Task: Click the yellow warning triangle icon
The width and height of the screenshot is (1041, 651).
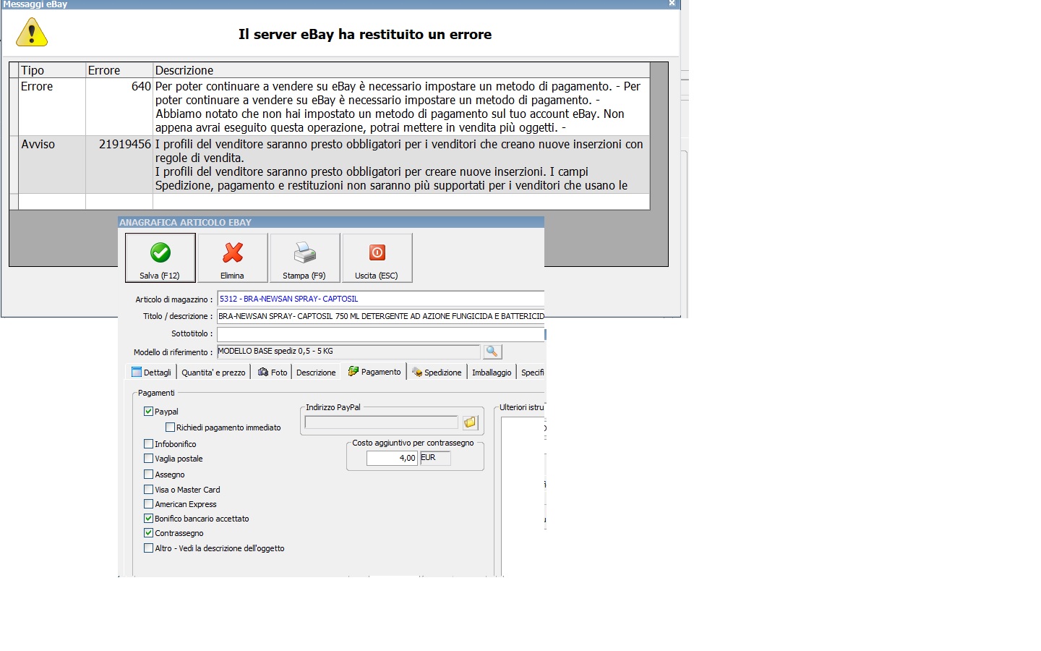Action: coord(32,33)
